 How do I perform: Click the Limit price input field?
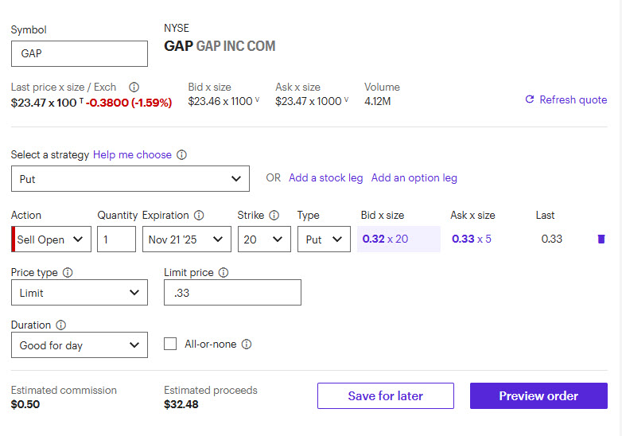click(x=232, y=293)
